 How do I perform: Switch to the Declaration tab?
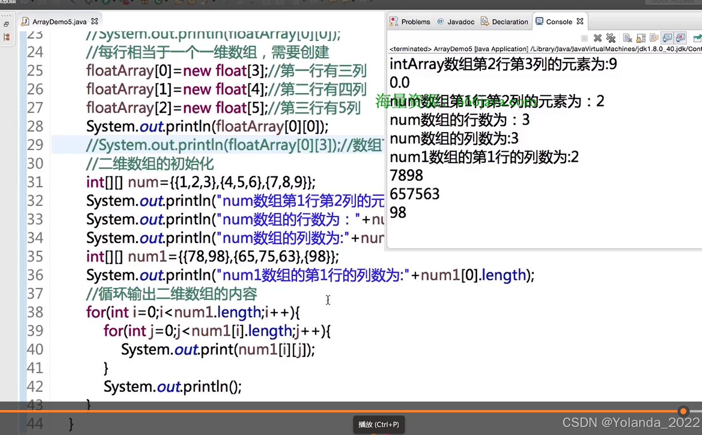(x=505, y=22)
